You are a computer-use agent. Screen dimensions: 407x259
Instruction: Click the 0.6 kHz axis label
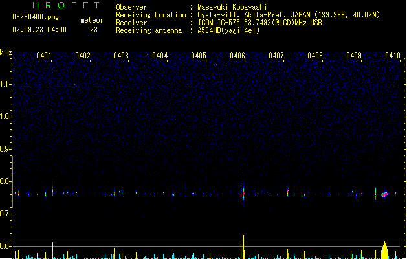pos(5,246)
